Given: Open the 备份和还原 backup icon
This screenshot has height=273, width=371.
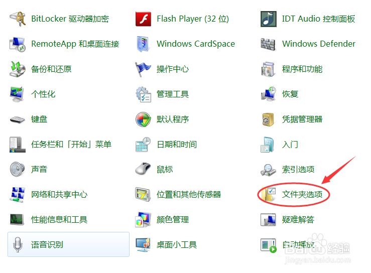Looking at the screenshot, I should tap(18, 69).
